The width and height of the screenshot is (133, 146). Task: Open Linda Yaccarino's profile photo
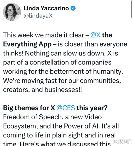pos(12,12)
